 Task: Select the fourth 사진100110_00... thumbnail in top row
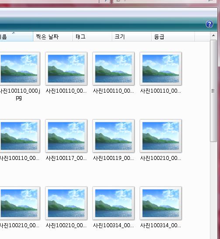pos(161,69)
